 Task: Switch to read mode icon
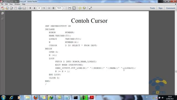pos(90,8)
